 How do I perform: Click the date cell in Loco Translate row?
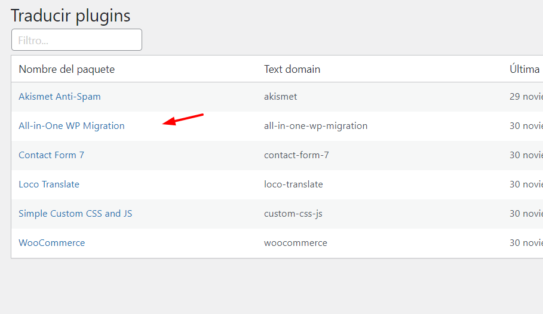[x=526, y=184]
